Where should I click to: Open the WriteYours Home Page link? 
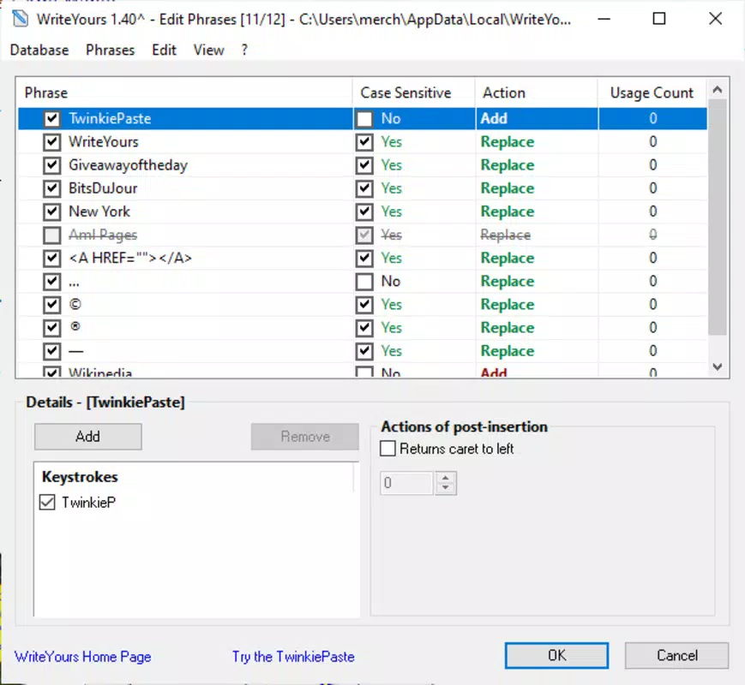(82, 657)
